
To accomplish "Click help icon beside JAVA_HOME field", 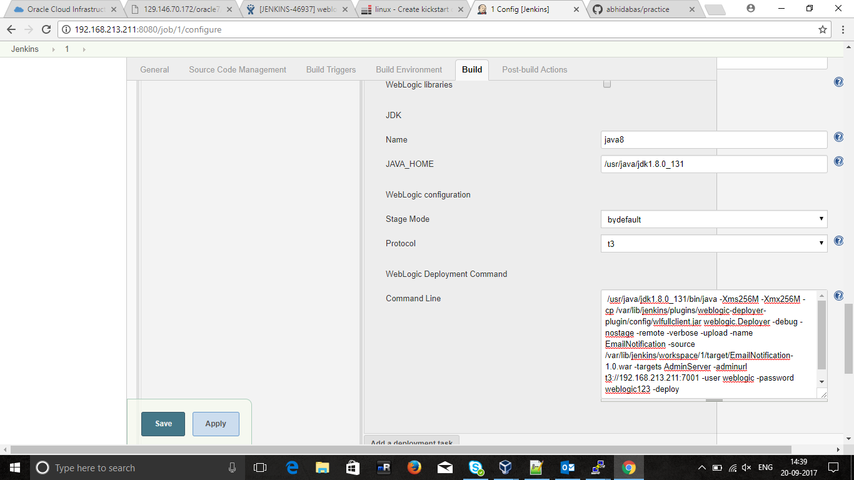I will pyautogui.click(x=839, y=162).
